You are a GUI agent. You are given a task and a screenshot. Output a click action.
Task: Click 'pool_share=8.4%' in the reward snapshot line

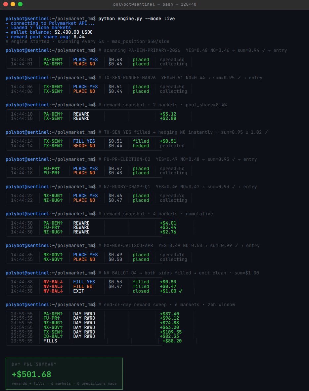pos(206,105)
